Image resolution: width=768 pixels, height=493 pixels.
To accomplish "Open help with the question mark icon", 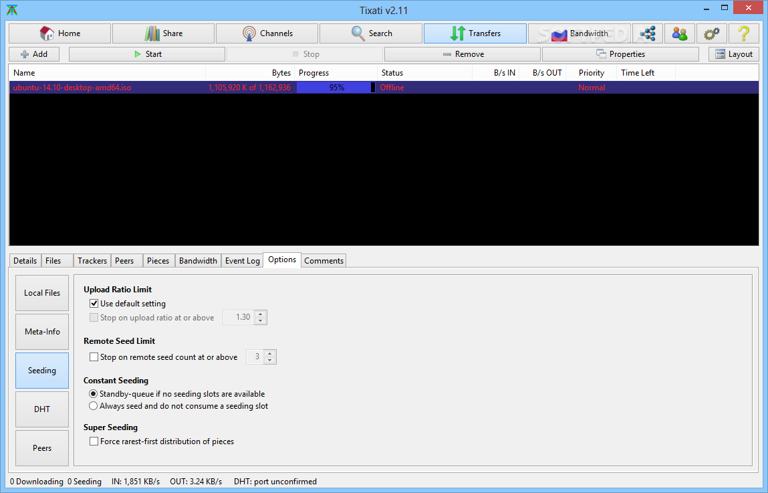I will [x=743, y=33].
